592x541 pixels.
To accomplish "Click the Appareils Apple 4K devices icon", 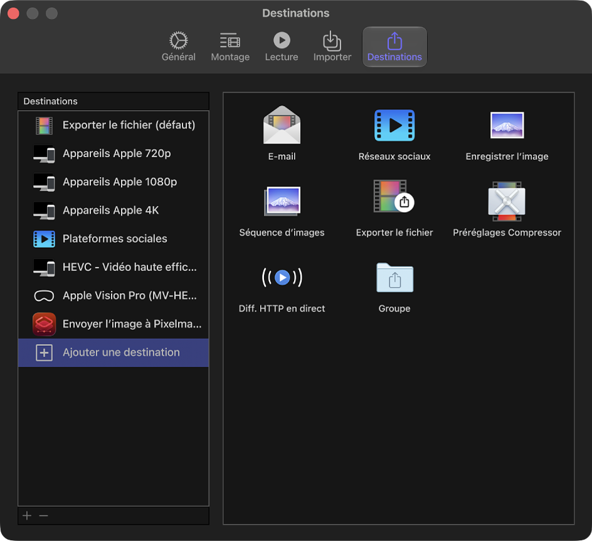I will (x=44, y=211).
